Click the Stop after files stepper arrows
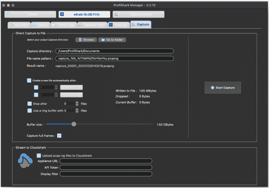 (77, 104)
